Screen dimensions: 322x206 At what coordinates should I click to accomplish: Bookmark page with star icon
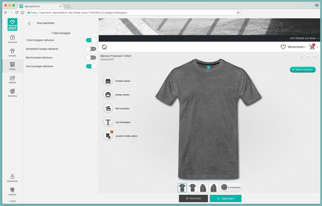(x=238, y=13)
